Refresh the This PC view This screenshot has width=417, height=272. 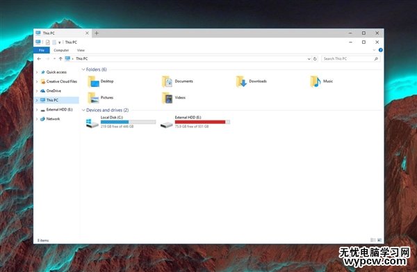click(315, 58)
